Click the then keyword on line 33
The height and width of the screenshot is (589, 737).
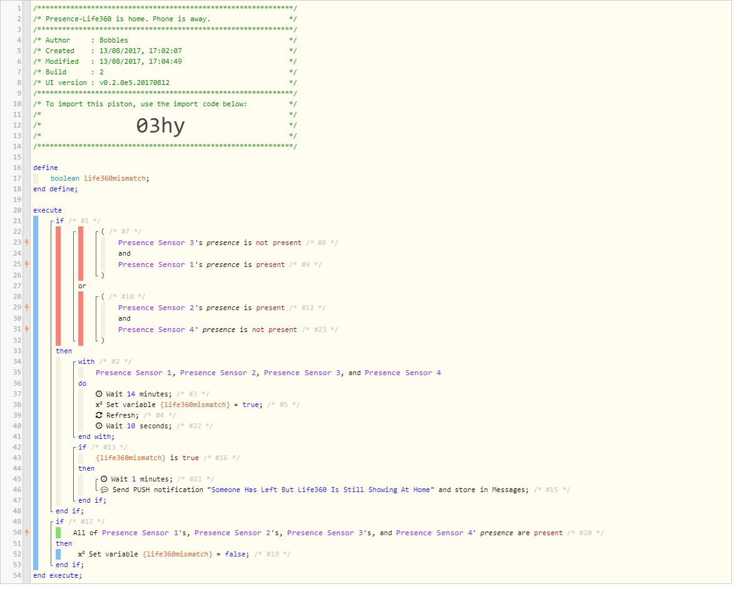click(64, 351)
